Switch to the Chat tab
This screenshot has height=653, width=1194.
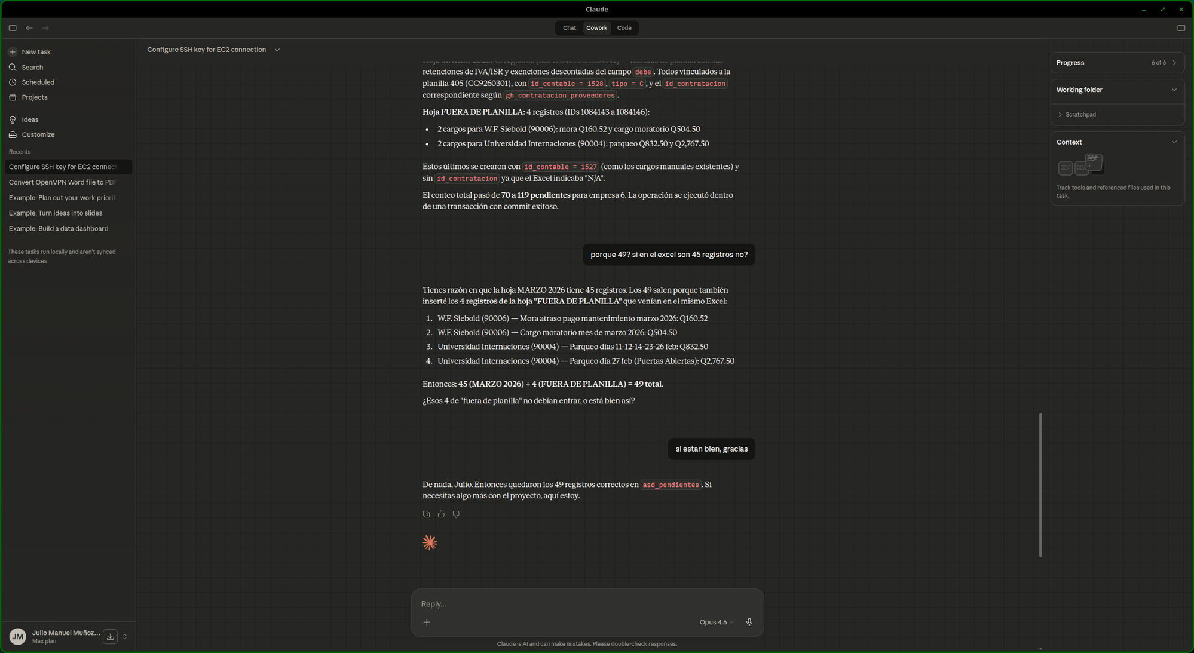[568, 27]
